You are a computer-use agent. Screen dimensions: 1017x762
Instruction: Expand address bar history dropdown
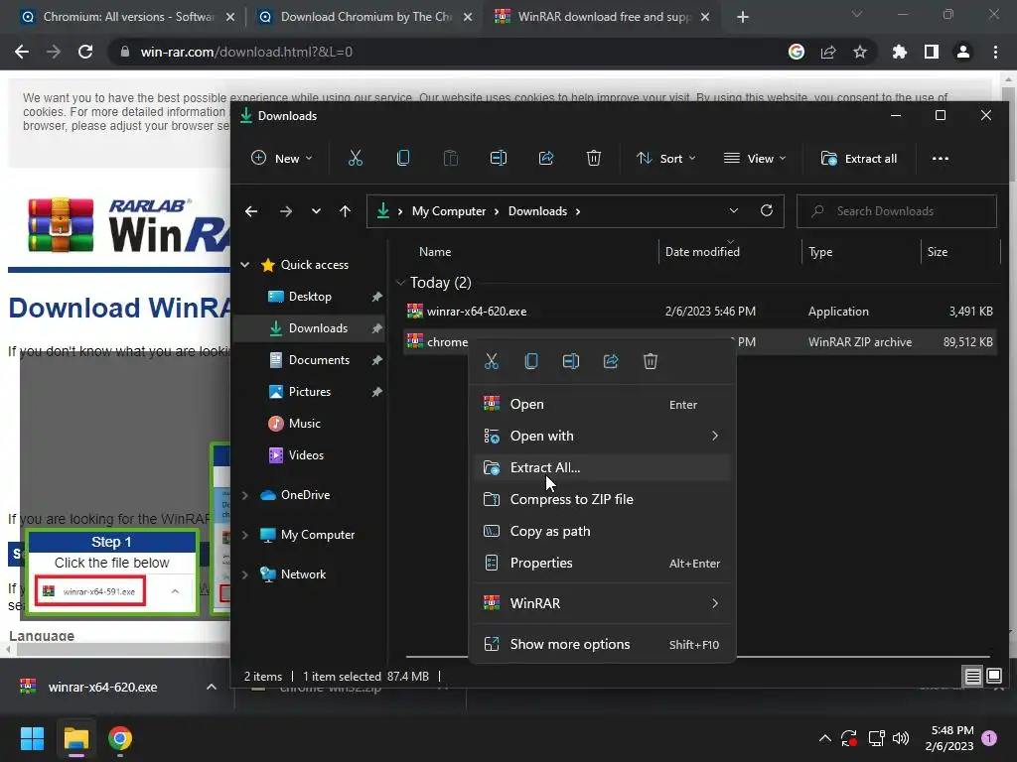[x=734, y=210]
